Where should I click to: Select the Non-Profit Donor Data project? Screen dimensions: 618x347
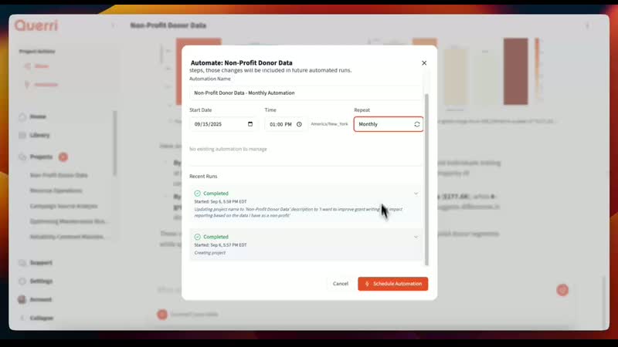point(59,175)
